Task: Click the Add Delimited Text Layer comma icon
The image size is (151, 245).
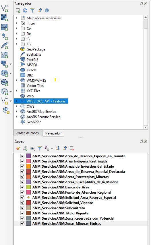Action: click(4, 36)
